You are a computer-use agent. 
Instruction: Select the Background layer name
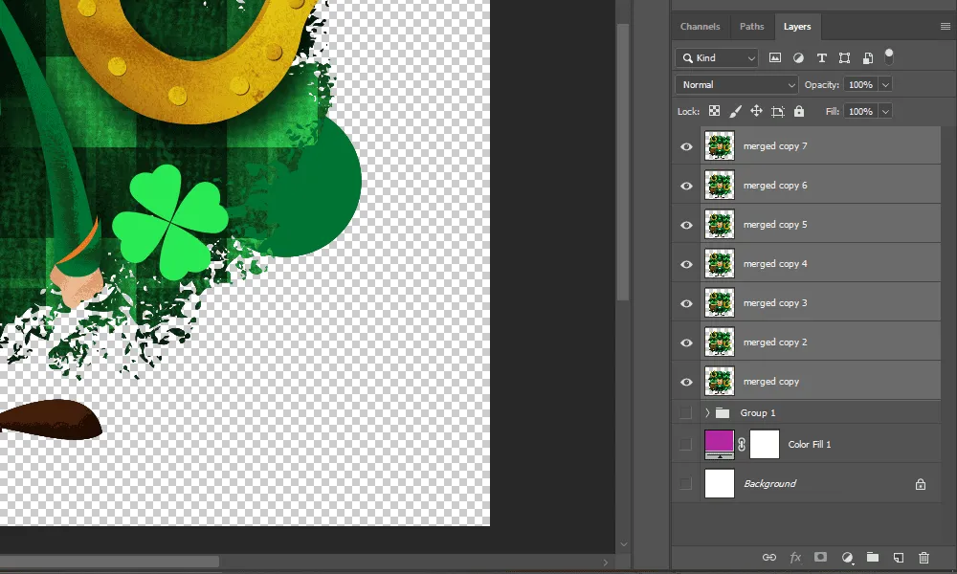(x=769, y=483)
